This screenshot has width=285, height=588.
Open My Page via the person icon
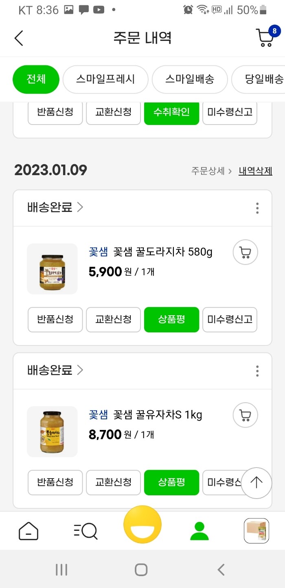coord(199,531)
